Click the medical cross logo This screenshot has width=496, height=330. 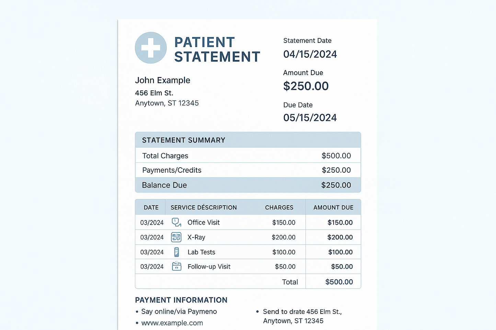coord(151,48)
